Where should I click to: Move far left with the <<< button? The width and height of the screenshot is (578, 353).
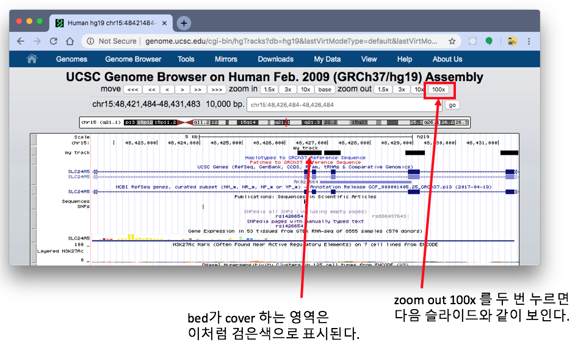[x=132, y=90]
